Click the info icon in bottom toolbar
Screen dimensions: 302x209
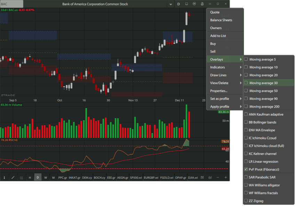point(4,178)
